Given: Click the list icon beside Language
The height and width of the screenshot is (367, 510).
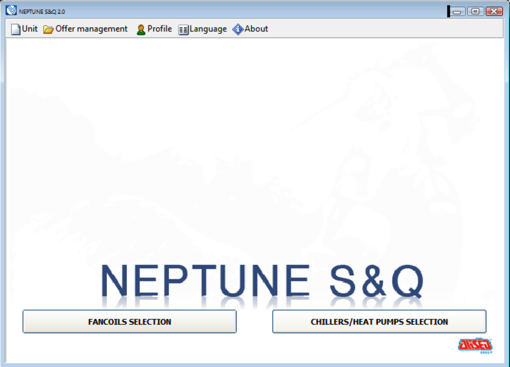Looking at the screenshot, I should 183,29.
